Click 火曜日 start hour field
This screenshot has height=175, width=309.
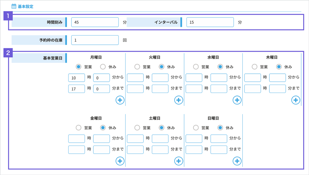click(x=135, y=78)
